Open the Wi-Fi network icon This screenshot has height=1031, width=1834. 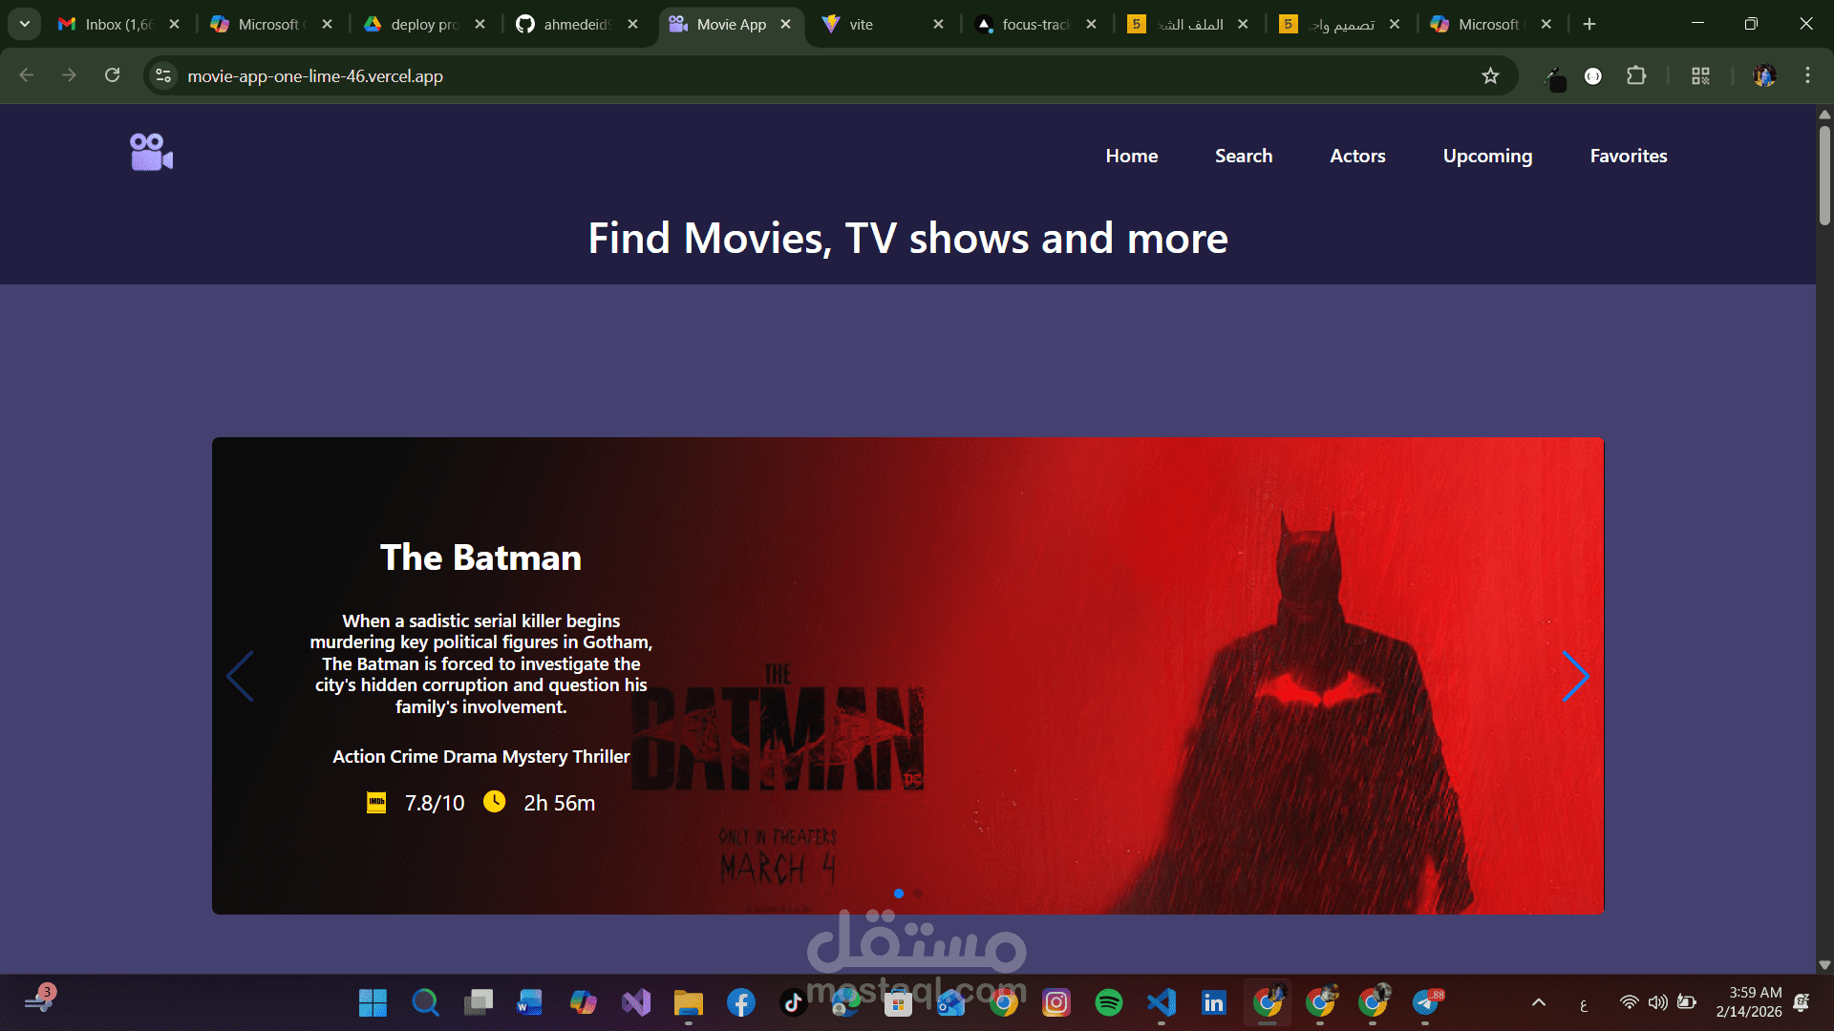(1630, 1002)
